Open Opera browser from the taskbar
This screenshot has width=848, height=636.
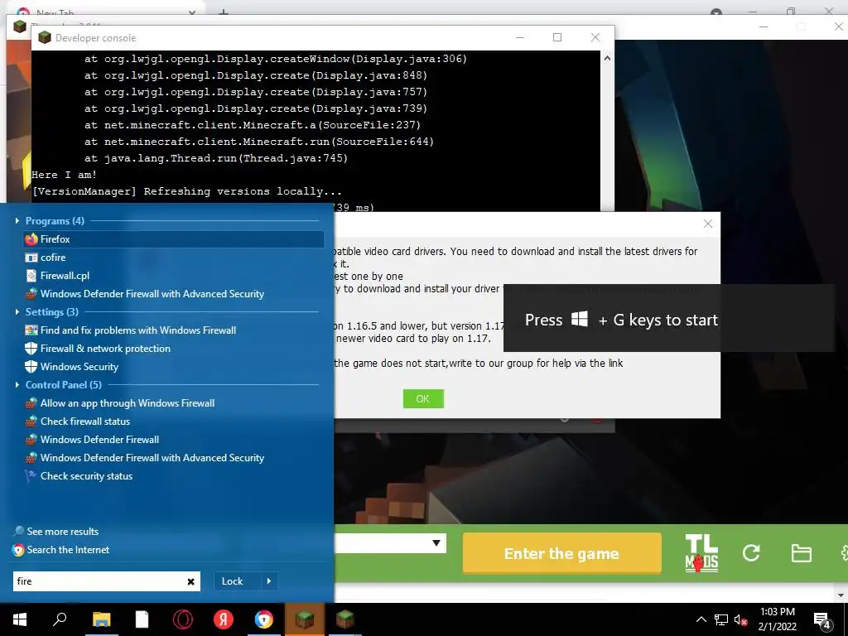tap(183, 619)
